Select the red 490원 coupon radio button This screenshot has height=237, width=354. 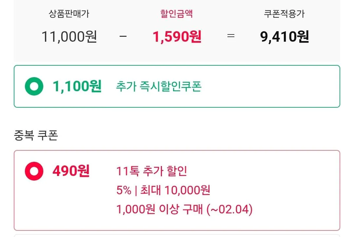pyautogui.click(x=33, y=170)
